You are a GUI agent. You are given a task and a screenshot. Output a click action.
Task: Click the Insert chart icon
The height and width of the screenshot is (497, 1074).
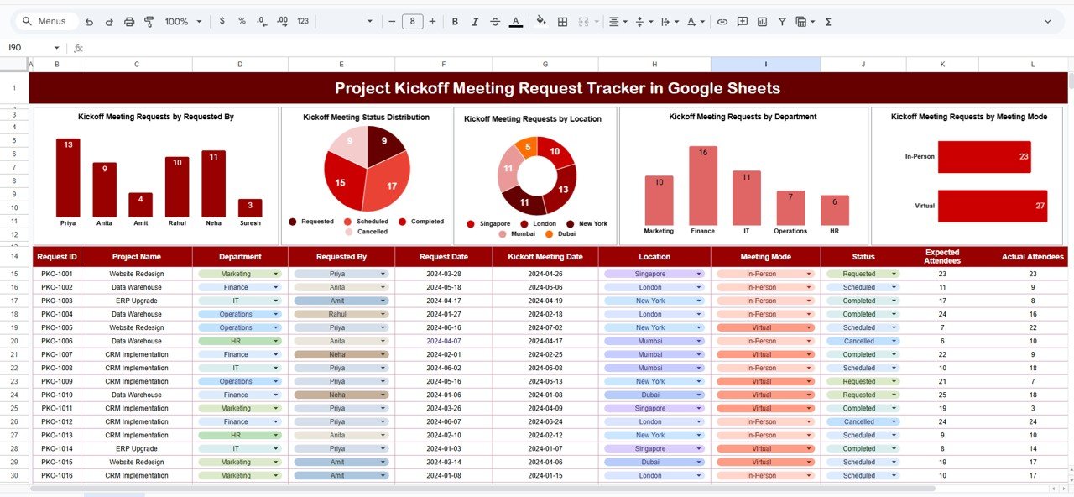click(762, 21)
